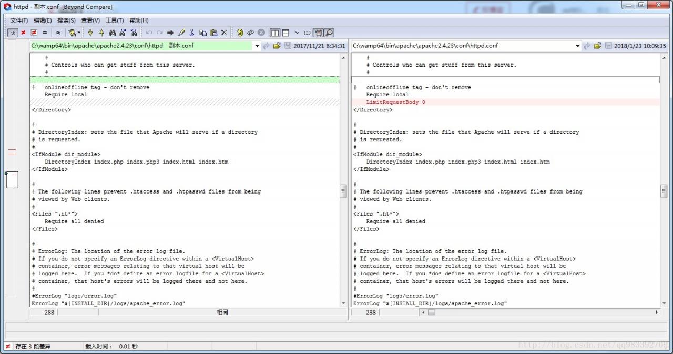This screenshot has width=673, height=354.
Task: Open Find with the binoculars icon
Action: [x=113, y=33]
